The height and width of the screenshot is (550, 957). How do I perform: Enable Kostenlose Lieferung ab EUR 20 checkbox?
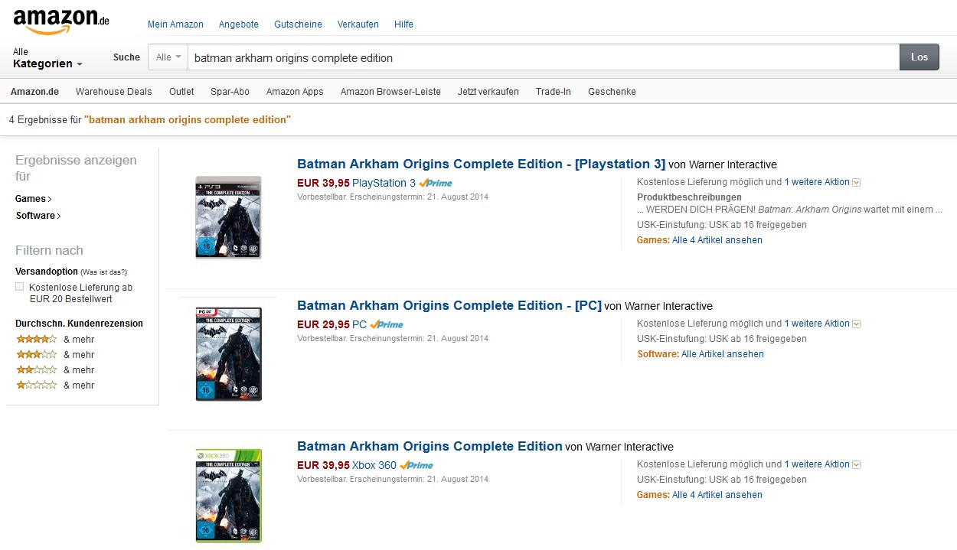[x=20, y=287]
